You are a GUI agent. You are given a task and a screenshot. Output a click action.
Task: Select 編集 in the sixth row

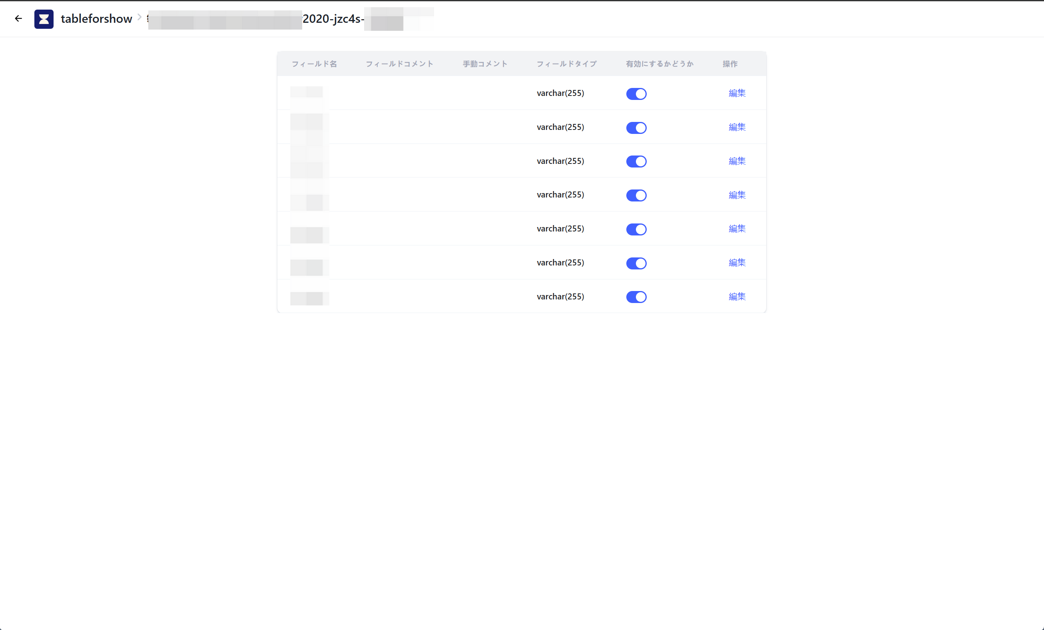click(737, 263)
